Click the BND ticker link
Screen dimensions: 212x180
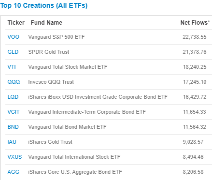coord(13,127)
